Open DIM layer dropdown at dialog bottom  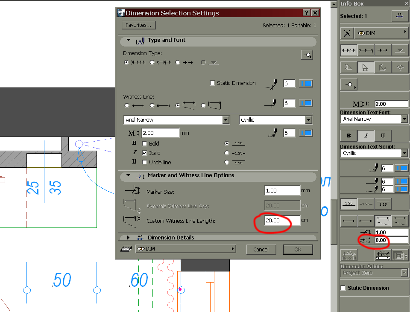[x=186, y=249]
